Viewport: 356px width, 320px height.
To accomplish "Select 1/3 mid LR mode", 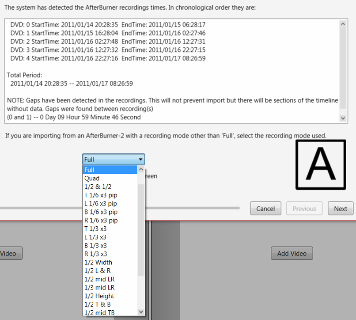I will 110,287.
